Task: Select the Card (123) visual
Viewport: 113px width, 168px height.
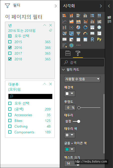Action: pos(92,33)
